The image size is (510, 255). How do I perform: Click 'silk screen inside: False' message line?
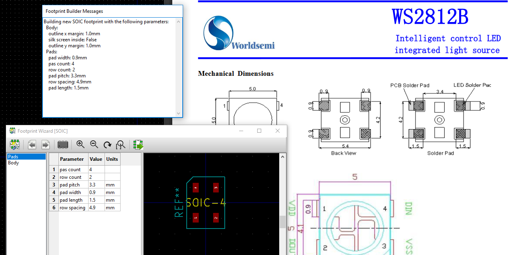(x=73, y=40)
